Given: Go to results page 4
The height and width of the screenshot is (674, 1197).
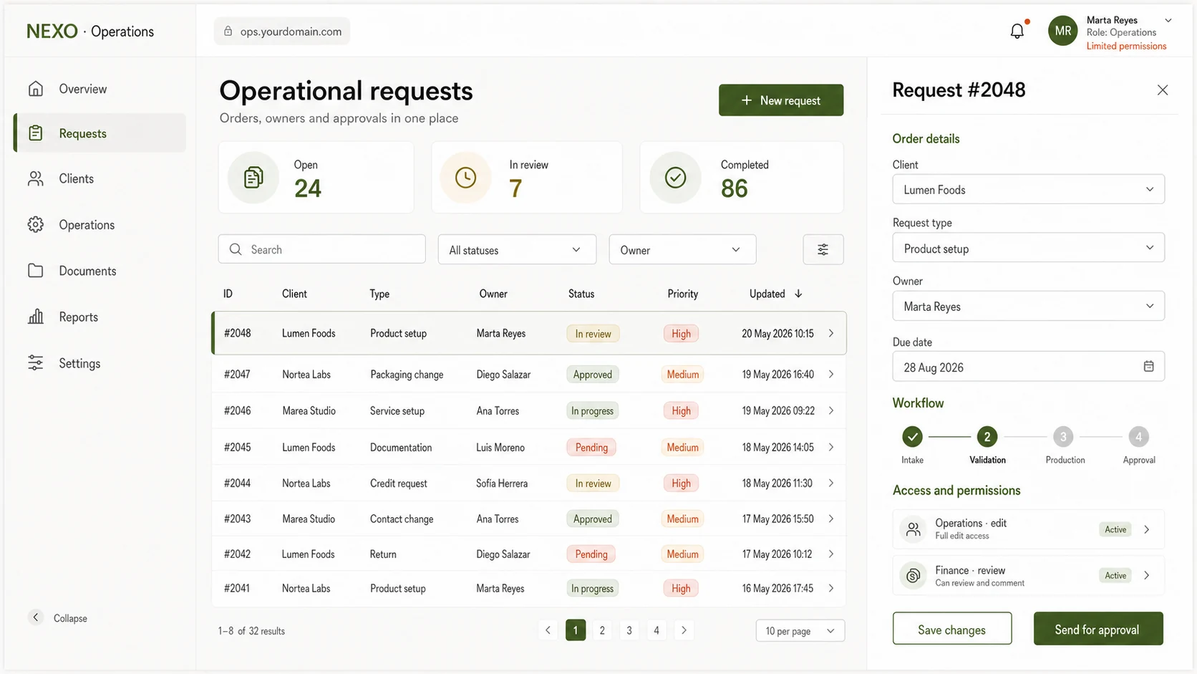Looking at the screenshot, I should tap(656, 630).
